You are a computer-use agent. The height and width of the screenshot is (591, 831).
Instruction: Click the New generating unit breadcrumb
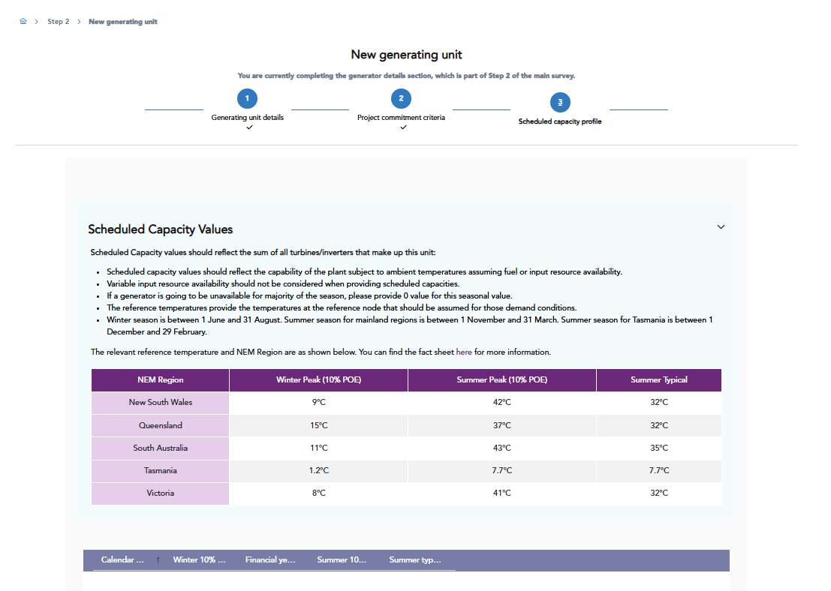123,22
